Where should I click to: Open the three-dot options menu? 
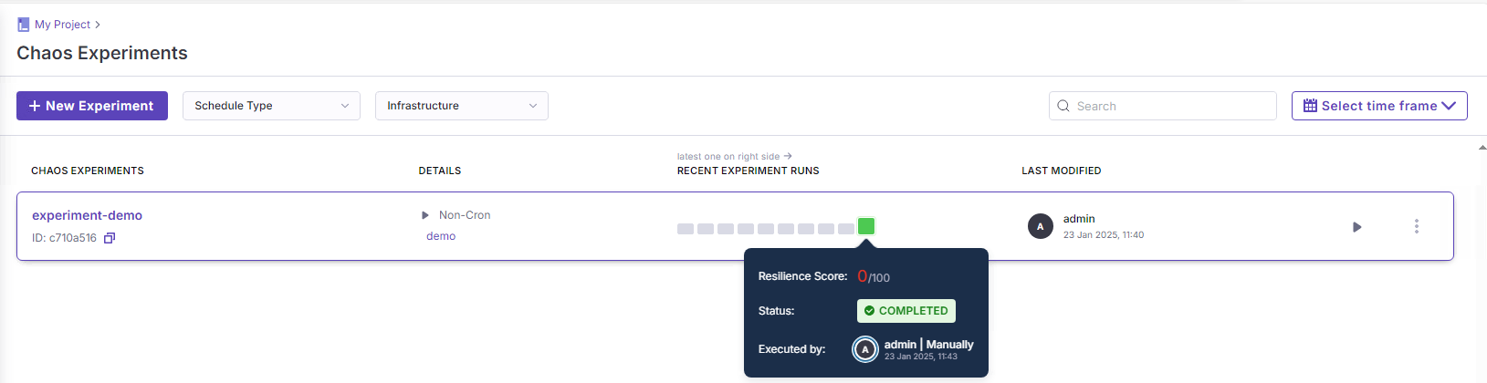point(1416,226)
